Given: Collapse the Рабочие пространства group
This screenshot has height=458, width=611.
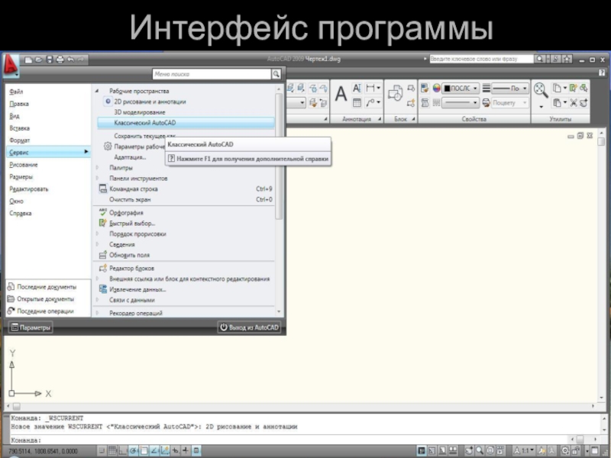Looking at the screenshot, I should 97,91.
